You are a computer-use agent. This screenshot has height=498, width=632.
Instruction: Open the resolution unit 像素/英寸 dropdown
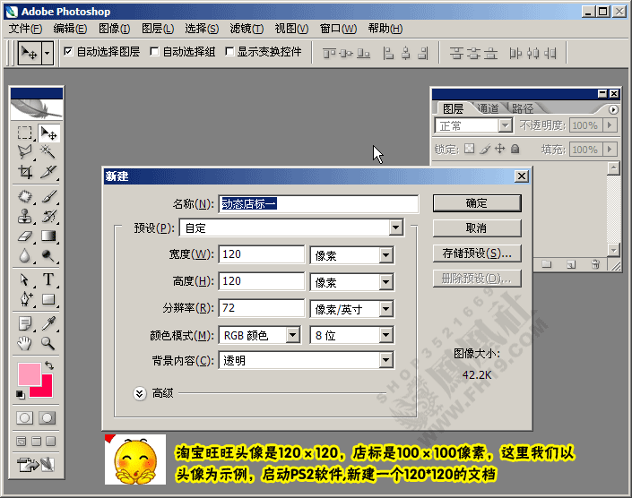point(385,309)
